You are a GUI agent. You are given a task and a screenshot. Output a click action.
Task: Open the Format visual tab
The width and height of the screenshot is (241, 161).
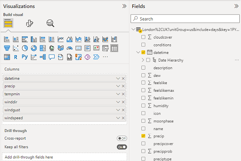(x=29, y=23)
